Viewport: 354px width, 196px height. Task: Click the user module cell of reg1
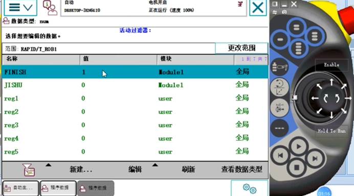point(165,99)
